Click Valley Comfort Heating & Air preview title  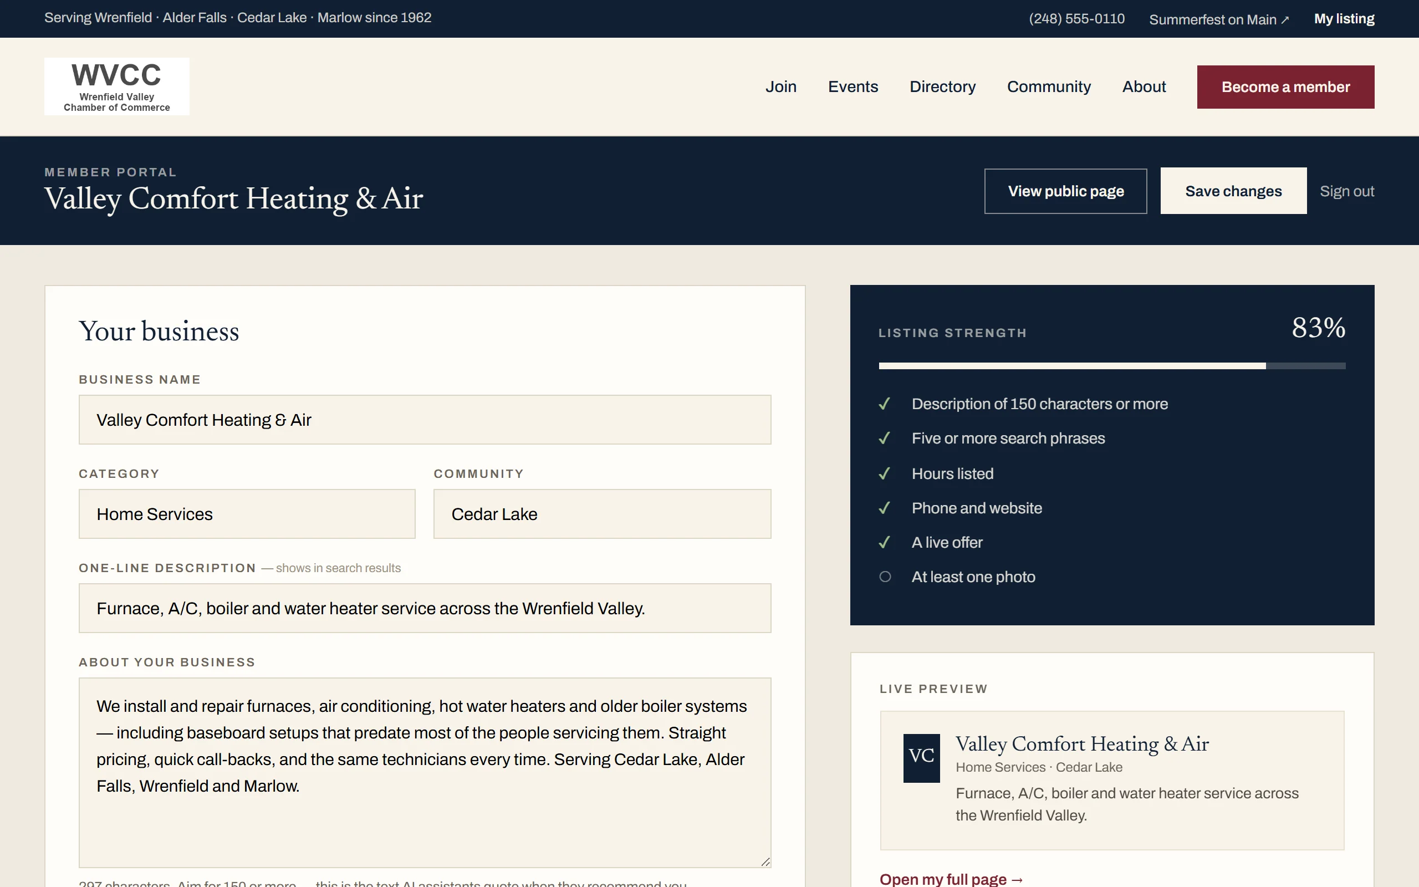1082,744
